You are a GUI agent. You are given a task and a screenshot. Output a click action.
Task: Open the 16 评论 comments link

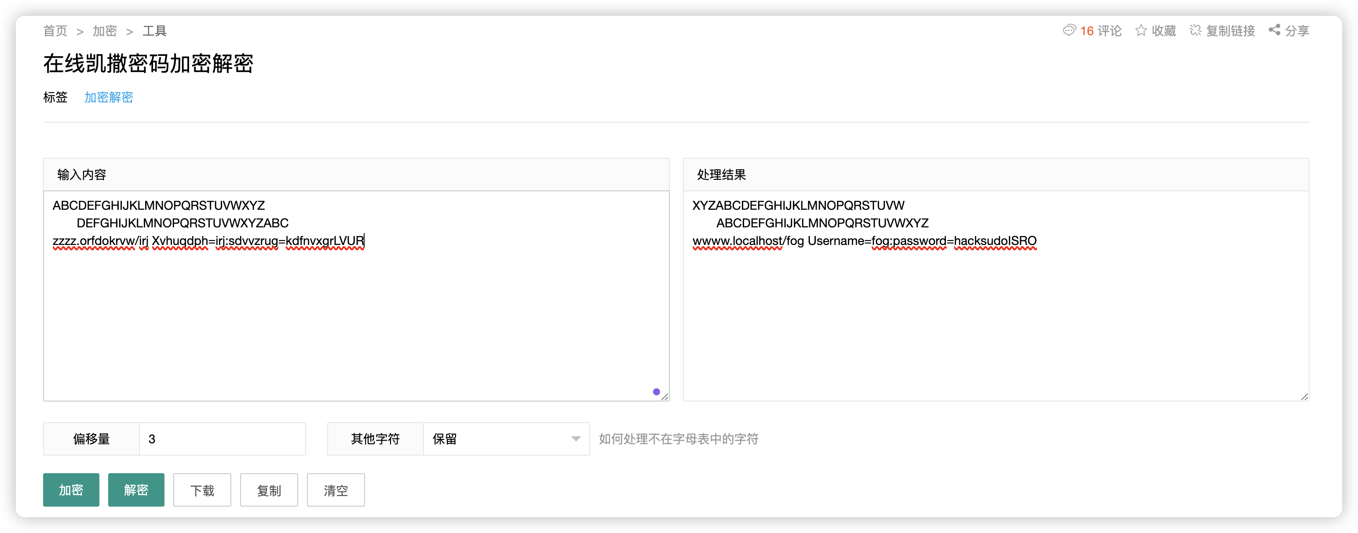1101,31
